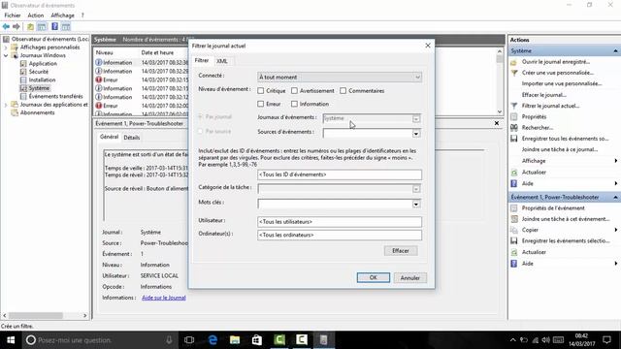
Task: Click the Cortana search box
Action: tap(99, 340)
